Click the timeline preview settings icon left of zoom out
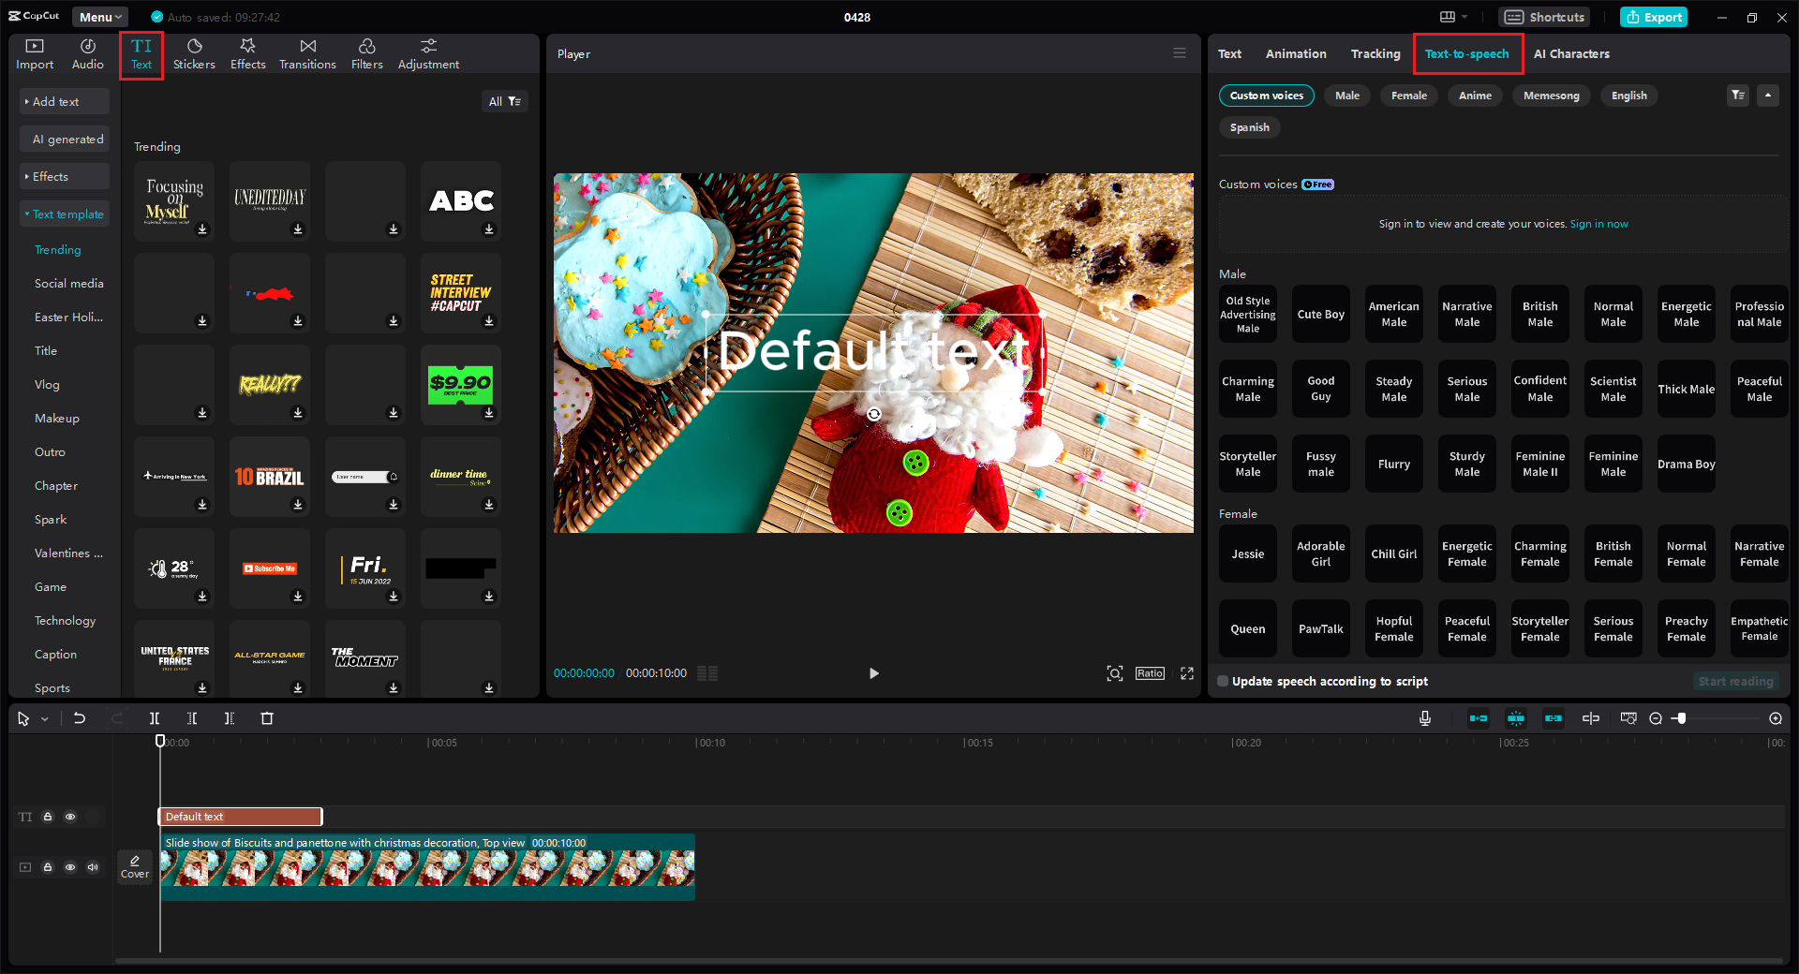Screen dimensions: 1799x974 1628,718
